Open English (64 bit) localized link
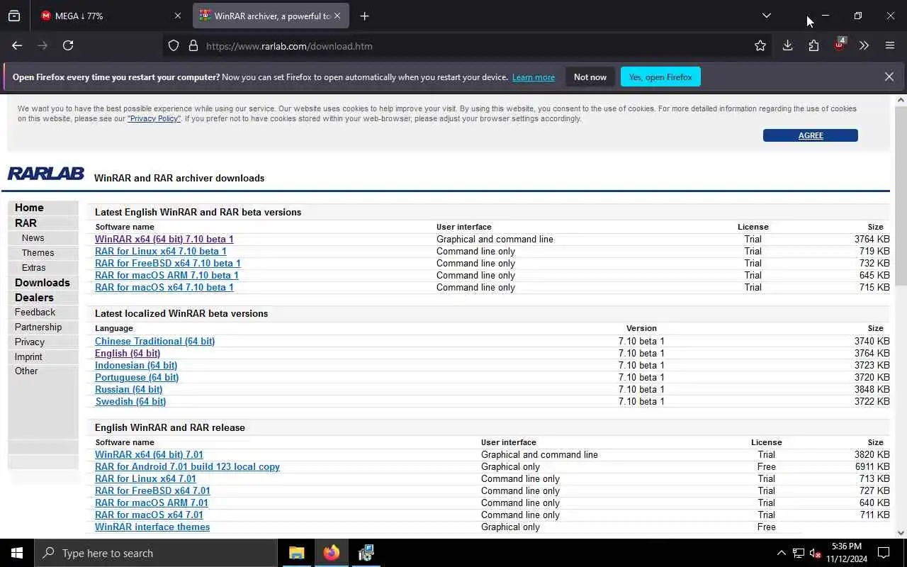Image resolution: width=907 pixels, height=567 pixels. tap(128, 353)
